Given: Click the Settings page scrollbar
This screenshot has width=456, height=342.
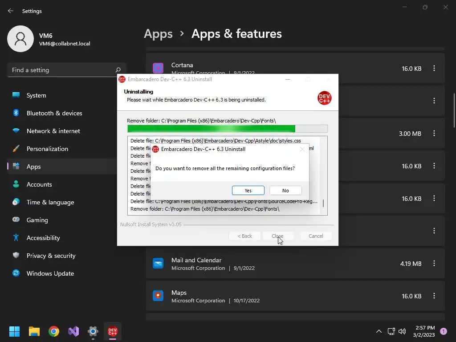Looking at the screenshot, I should (454, 110).
